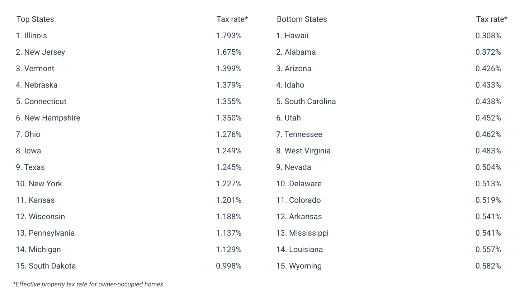The image size is (520, 295).
Task: Select New Hampshire in the list
Action: click(48, 118)
